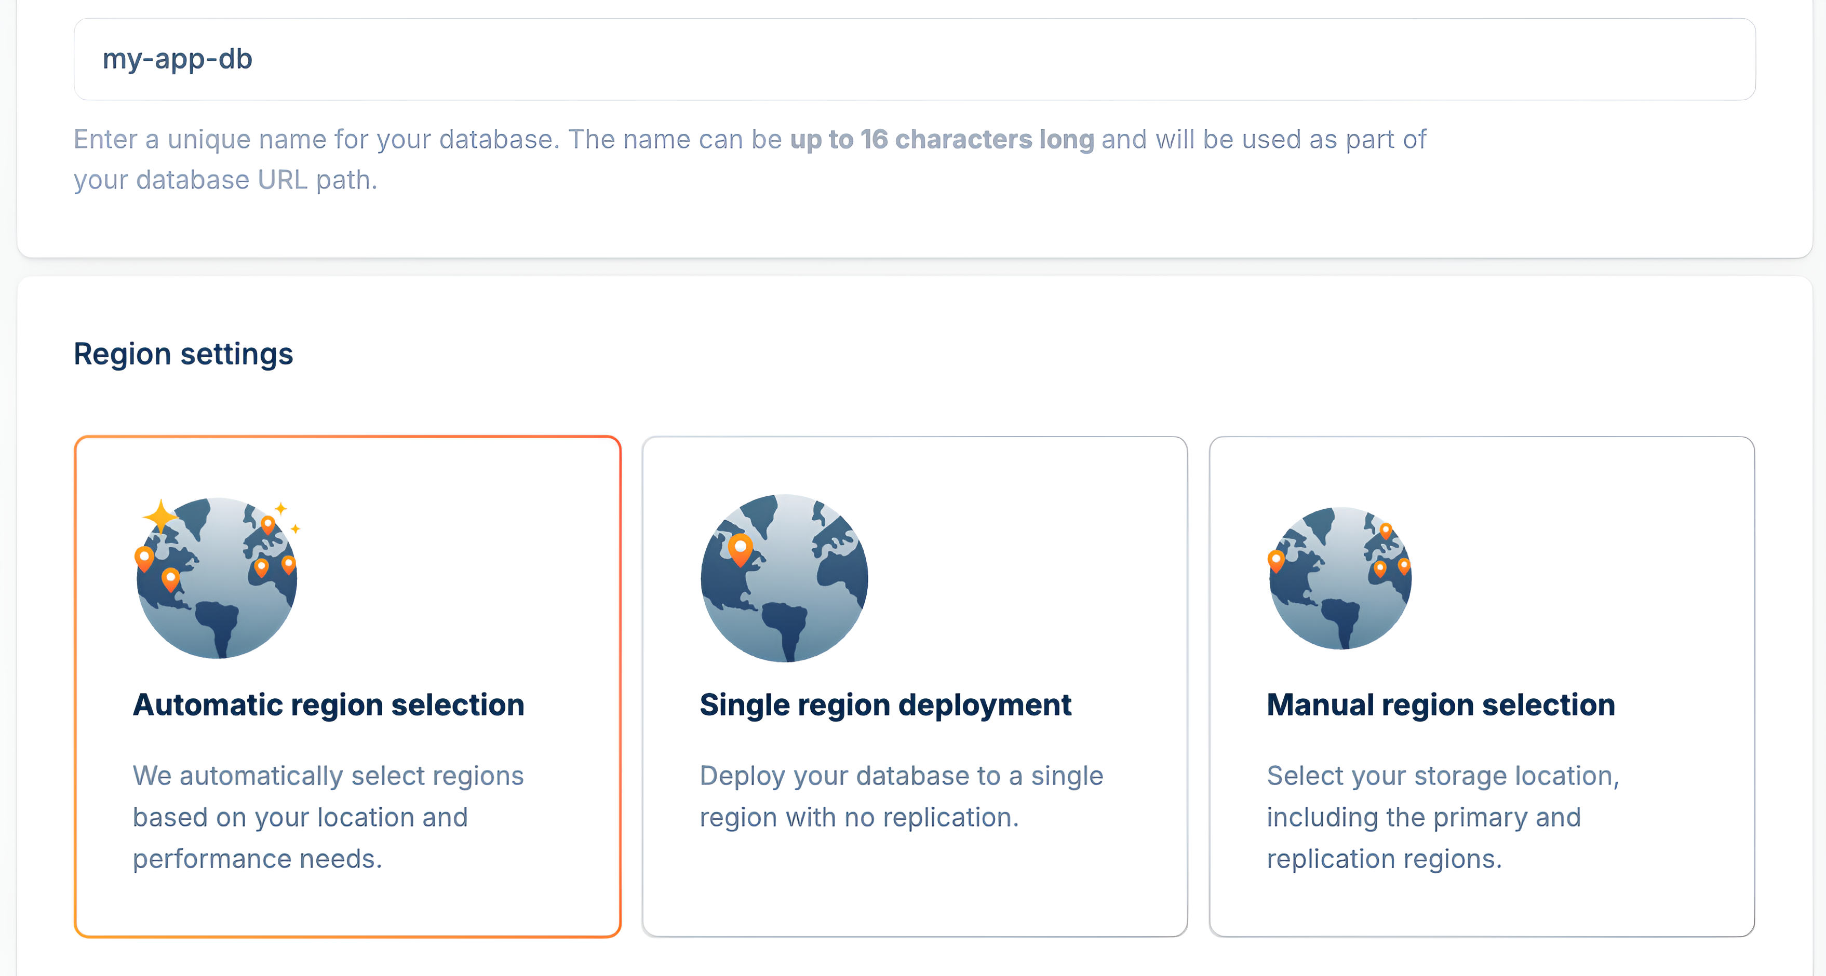The image size is (1826, 976).
Task: Click the Region settings section heading
Action: tap(184, 353)
